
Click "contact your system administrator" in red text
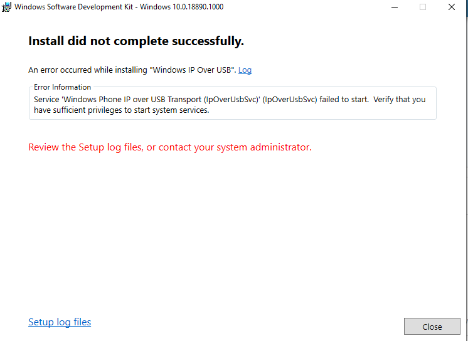[x=235, y=147]
